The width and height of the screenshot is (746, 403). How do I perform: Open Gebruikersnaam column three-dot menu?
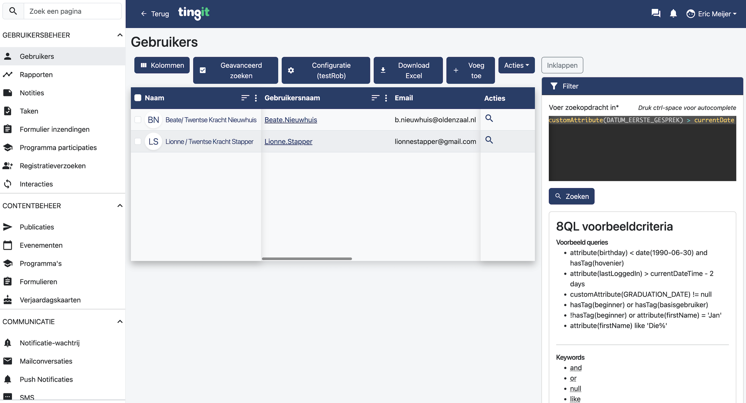[x=386, y=98]
